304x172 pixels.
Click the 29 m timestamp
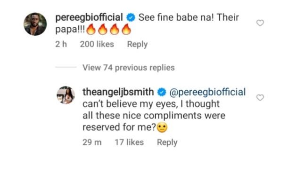click(x=92, y=142)
